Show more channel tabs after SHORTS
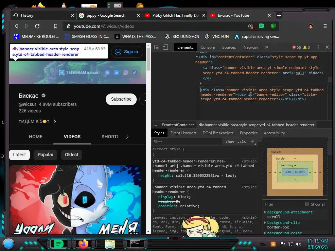 (127, 137)
